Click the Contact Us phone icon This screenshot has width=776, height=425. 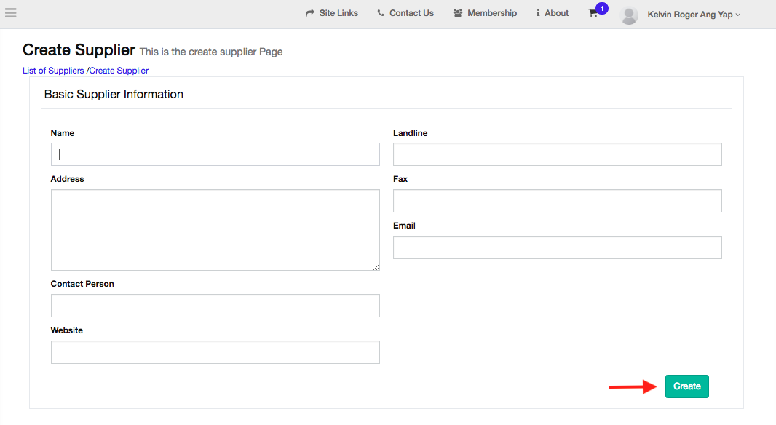coord(381,13)
